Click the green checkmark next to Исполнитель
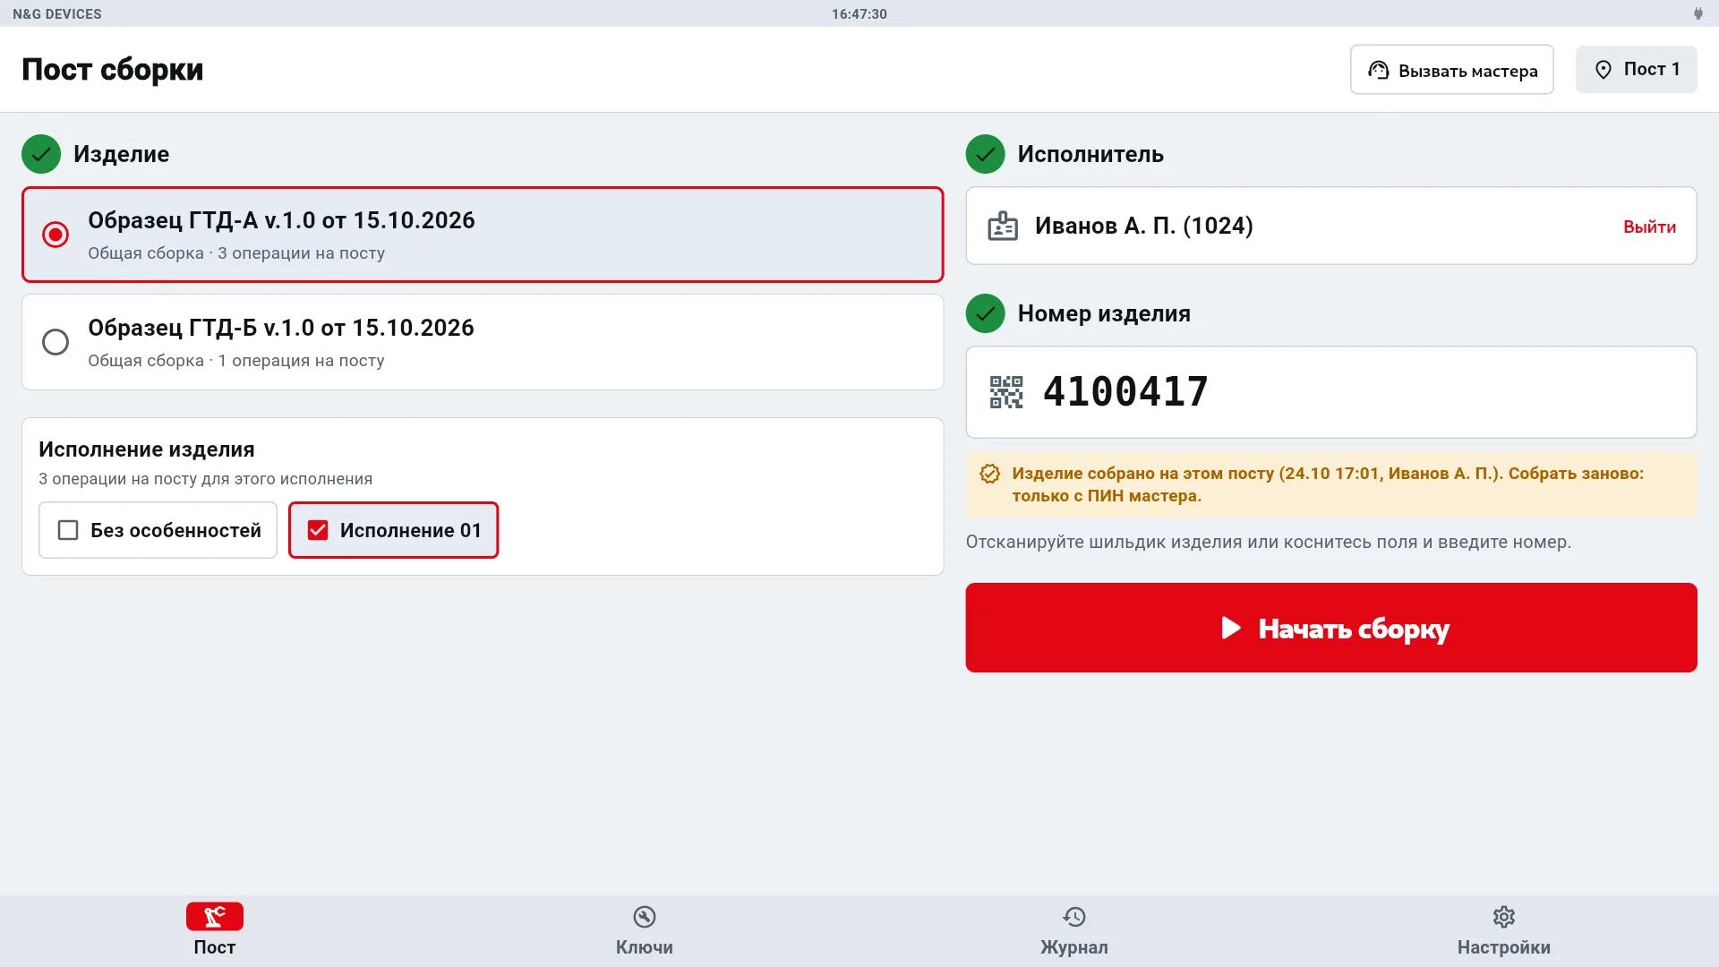 985,154
